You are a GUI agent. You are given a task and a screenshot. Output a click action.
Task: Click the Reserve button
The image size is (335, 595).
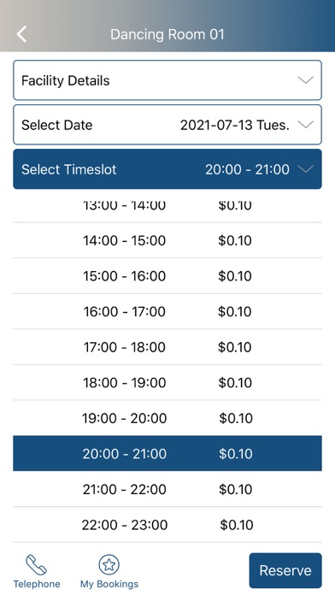tap(285, 570)
